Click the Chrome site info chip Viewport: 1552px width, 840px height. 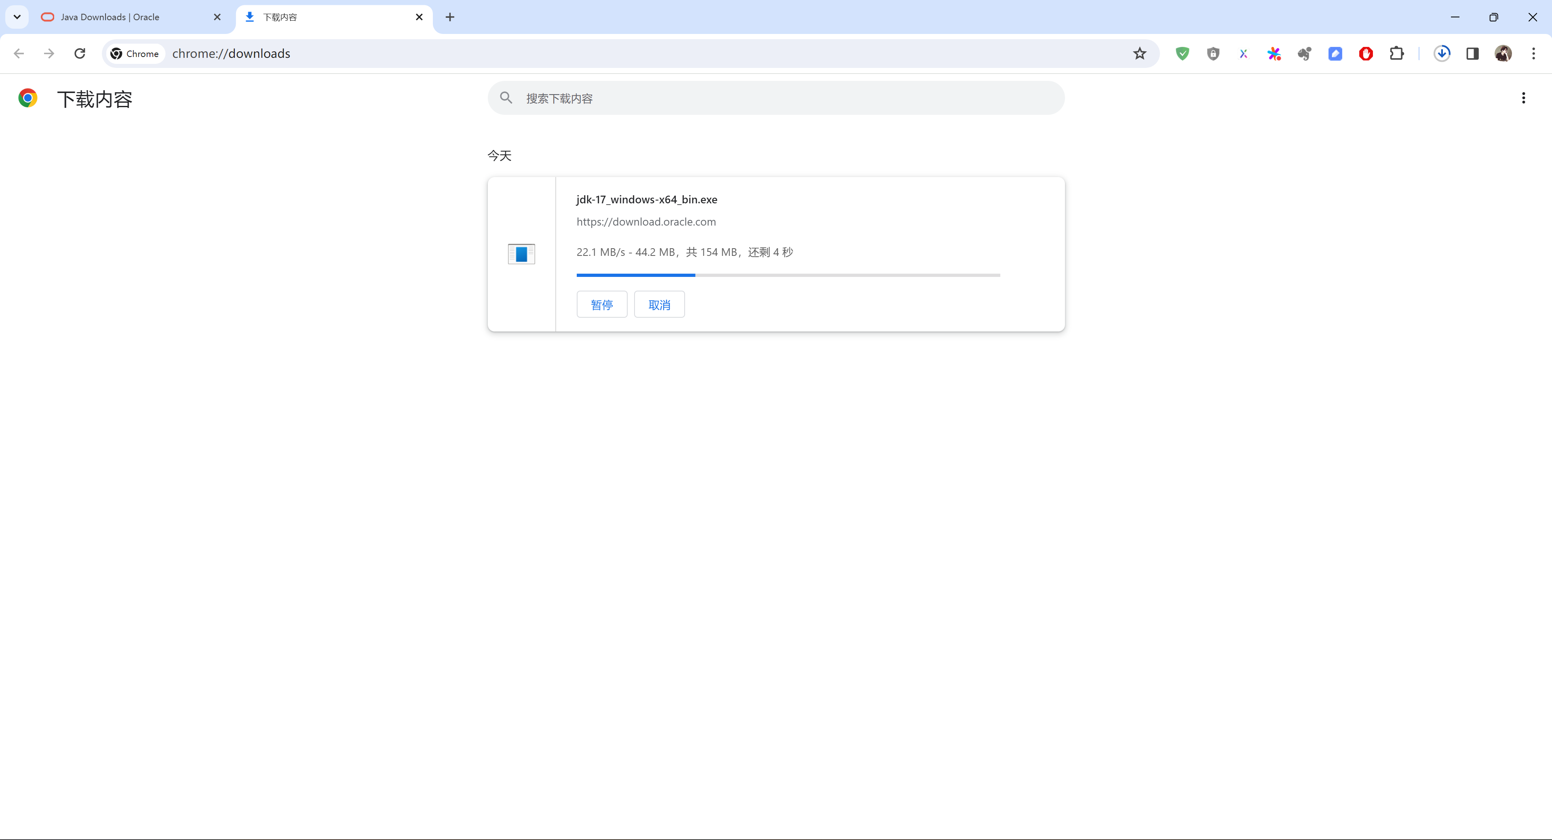coord(135,54)
